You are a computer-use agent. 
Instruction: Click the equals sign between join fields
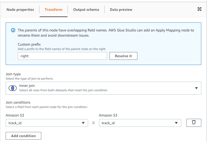94,123
